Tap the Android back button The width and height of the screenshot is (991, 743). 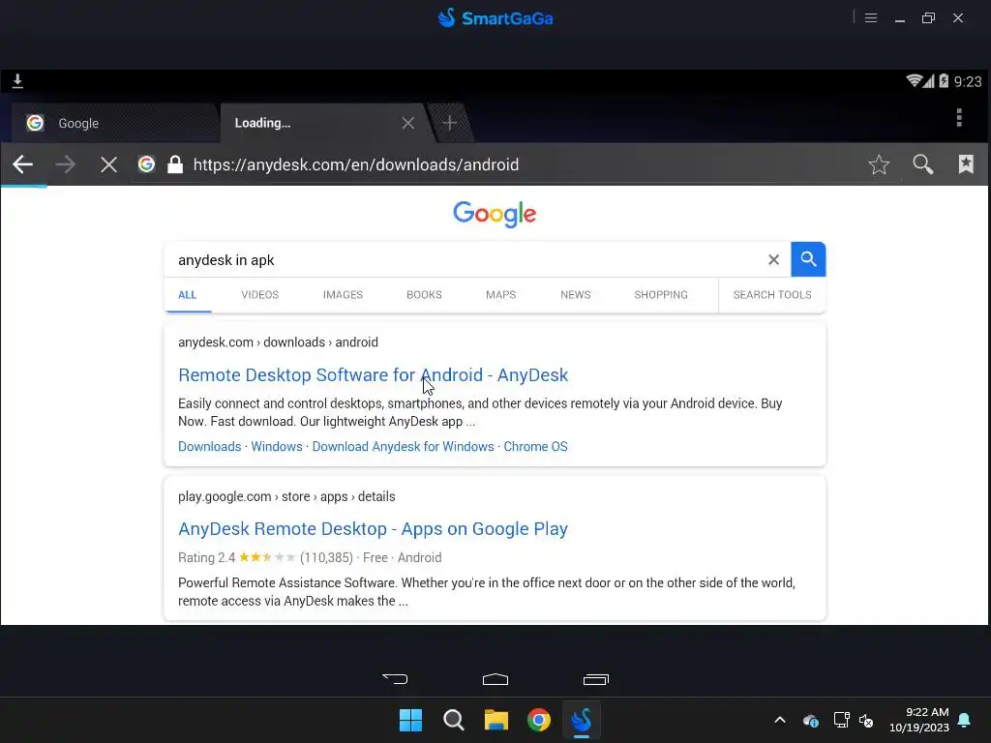pyautogui.click(x=395, y=679)
